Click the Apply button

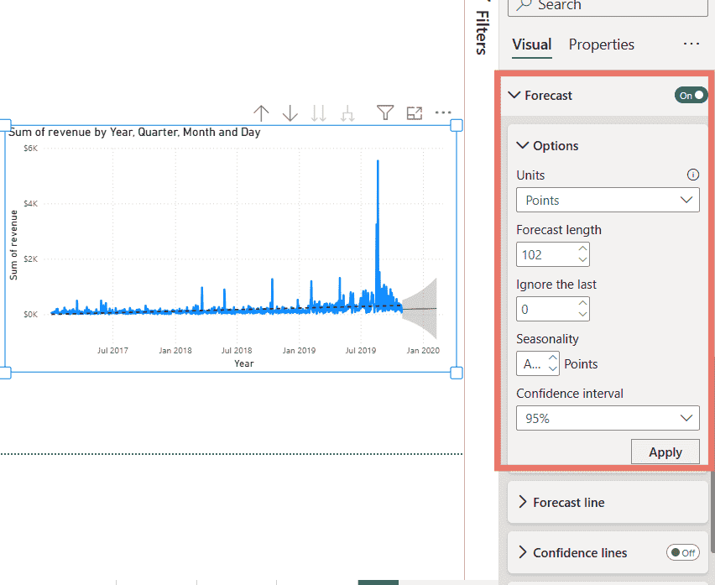[x=665, y=452]
